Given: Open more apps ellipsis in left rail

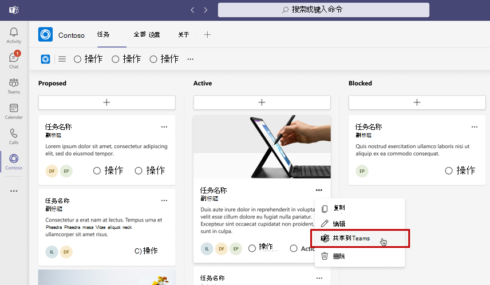Looking at the screenshot, I should (14, 191).
